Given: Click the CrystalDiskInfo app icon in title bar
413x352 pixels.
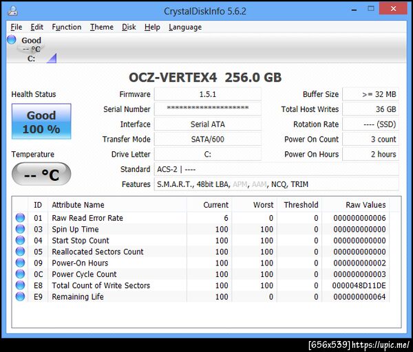Looking at the screenshot, I should [x=12, y=11].
